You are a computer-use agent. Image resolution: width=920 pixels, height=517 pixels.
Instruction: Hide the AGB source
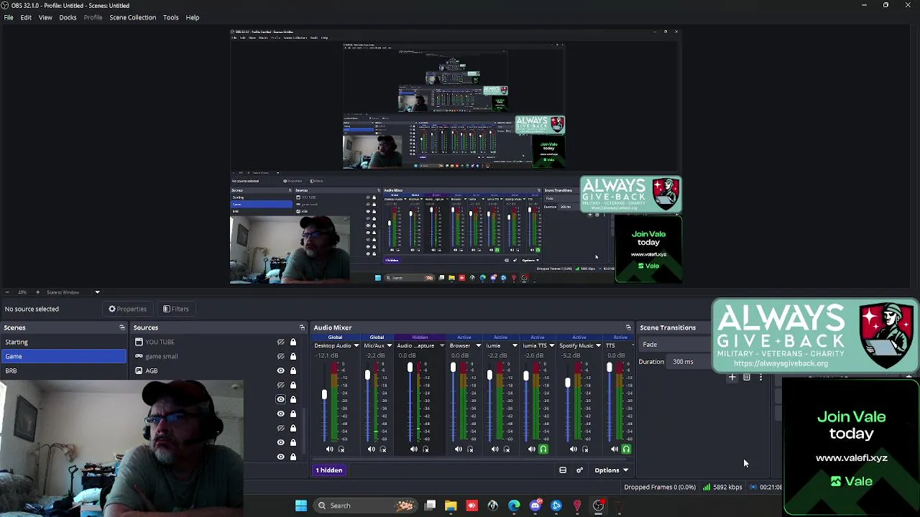point(281,371)
